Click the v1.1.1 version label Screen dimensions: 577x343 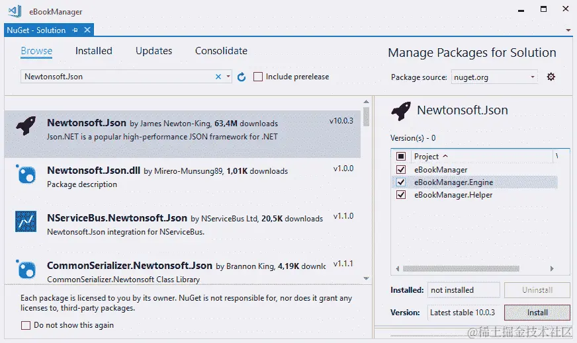coord(343,264)
